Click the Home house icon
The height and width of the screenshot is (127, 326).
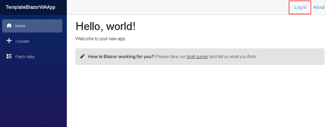click(x=9, y=26)
